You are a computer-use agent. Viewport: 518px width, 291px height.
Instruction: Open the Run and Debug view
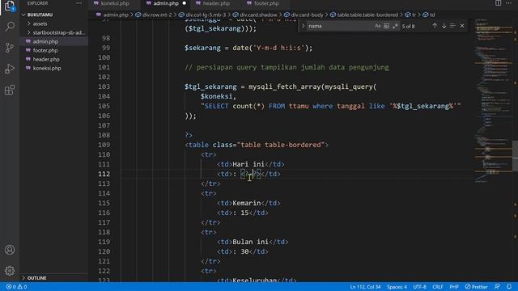coord(10,69)
